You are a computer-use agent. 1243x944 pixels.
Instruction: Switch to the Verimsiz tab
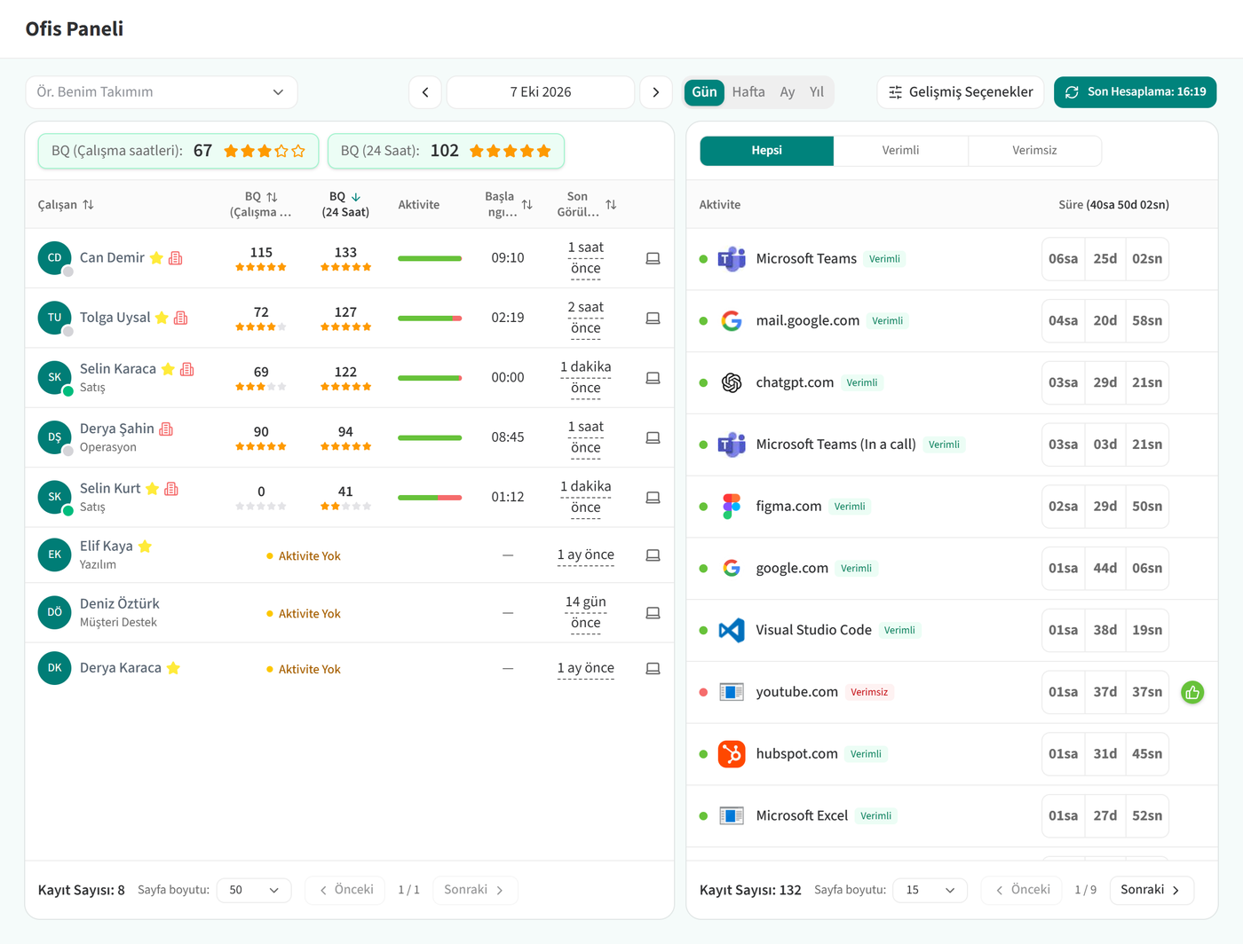coord(1034,151)
